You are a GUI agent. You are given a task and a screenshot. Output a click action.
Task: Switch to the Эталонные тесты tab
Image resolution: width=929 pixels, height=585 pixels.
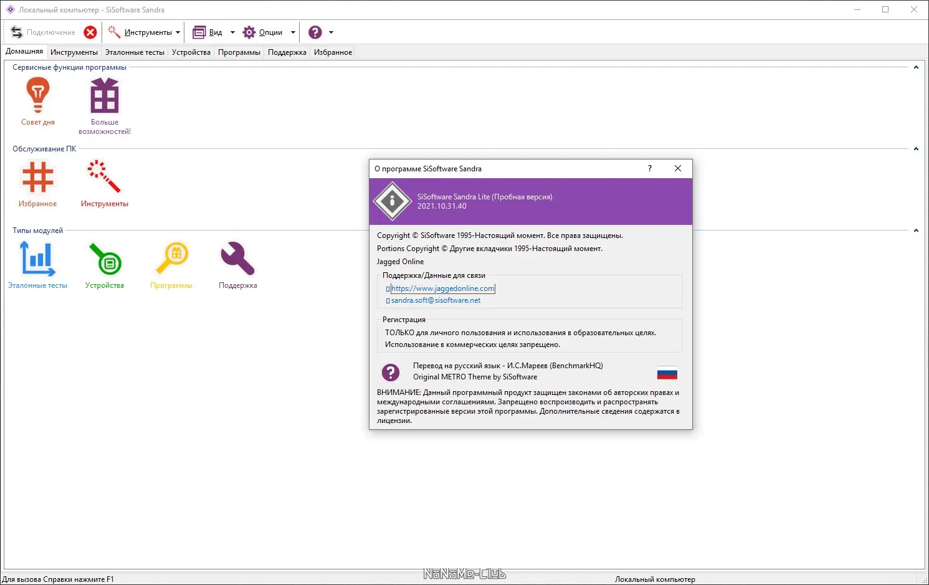[x=135, y=52]
